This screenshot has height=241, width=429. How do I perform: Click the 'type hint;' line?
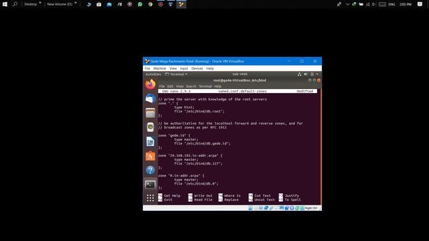click(x=184, y=107)
